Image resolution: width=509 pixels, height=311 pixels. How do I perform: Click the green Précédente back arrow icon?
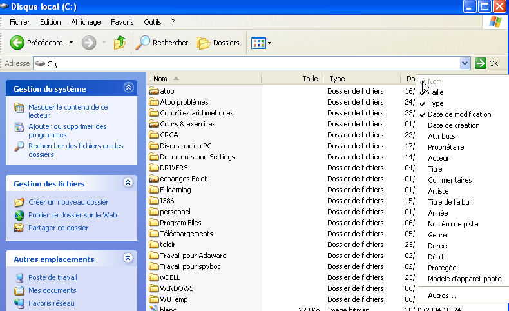[x=17, y=43]
